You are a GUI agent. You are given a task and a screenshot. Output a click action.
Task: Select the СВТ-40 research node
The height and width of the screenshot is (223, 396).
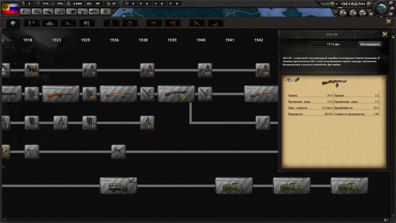[118, 94]
